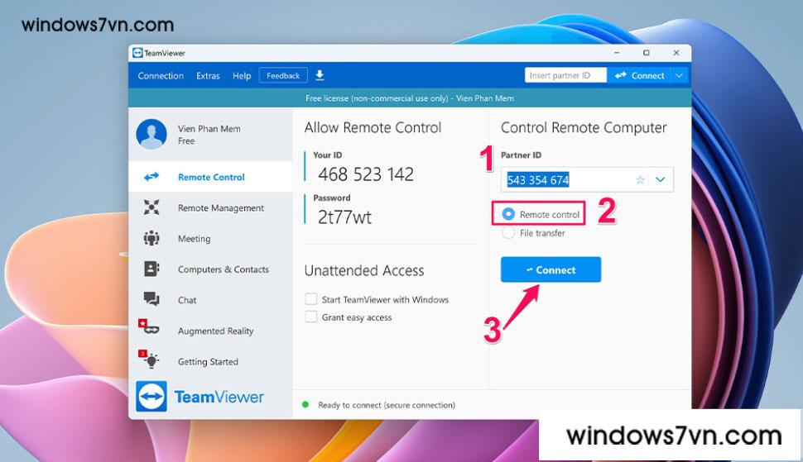Open the Augmented Reality tab
This screenshot has height=462, width=803.
point(210,331)
